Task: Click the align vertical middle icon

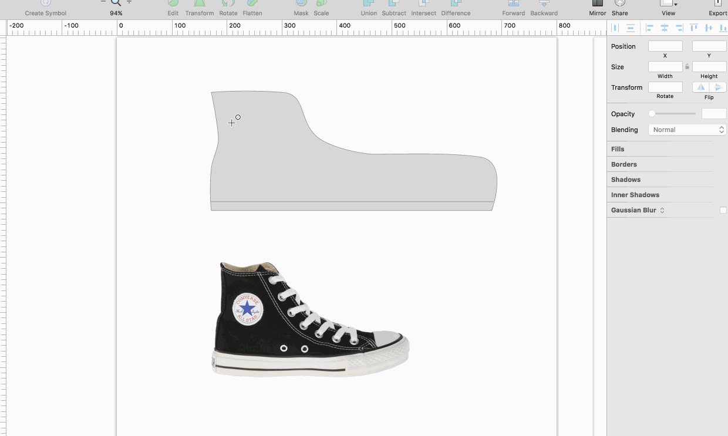Action: [x=709, y=28]
